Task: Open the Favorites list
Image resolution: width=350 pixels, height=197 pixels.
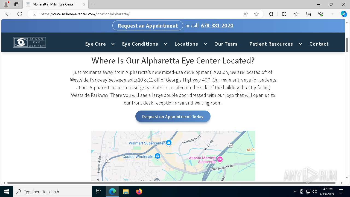Action: 296,14
